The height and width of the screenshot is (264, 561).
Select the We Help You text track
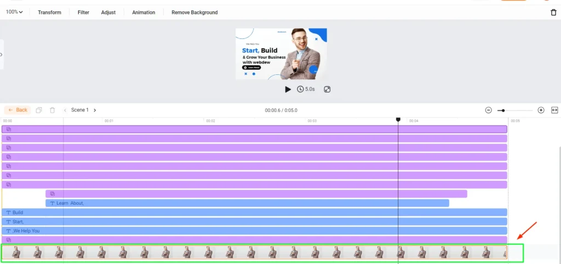[x=254, y=231]
